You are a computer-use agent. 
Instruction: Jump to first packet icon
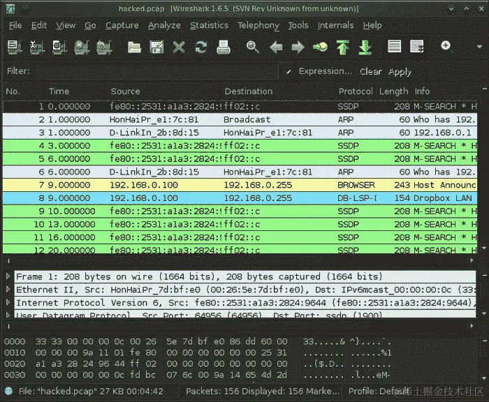343,47
